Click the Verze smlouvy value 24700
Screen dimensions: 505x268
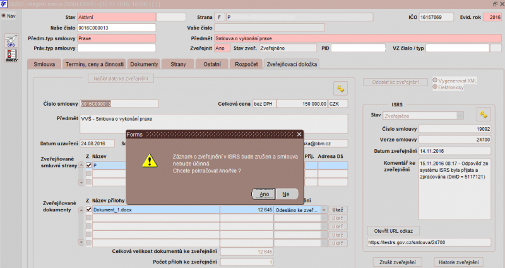tap(454, 140)
